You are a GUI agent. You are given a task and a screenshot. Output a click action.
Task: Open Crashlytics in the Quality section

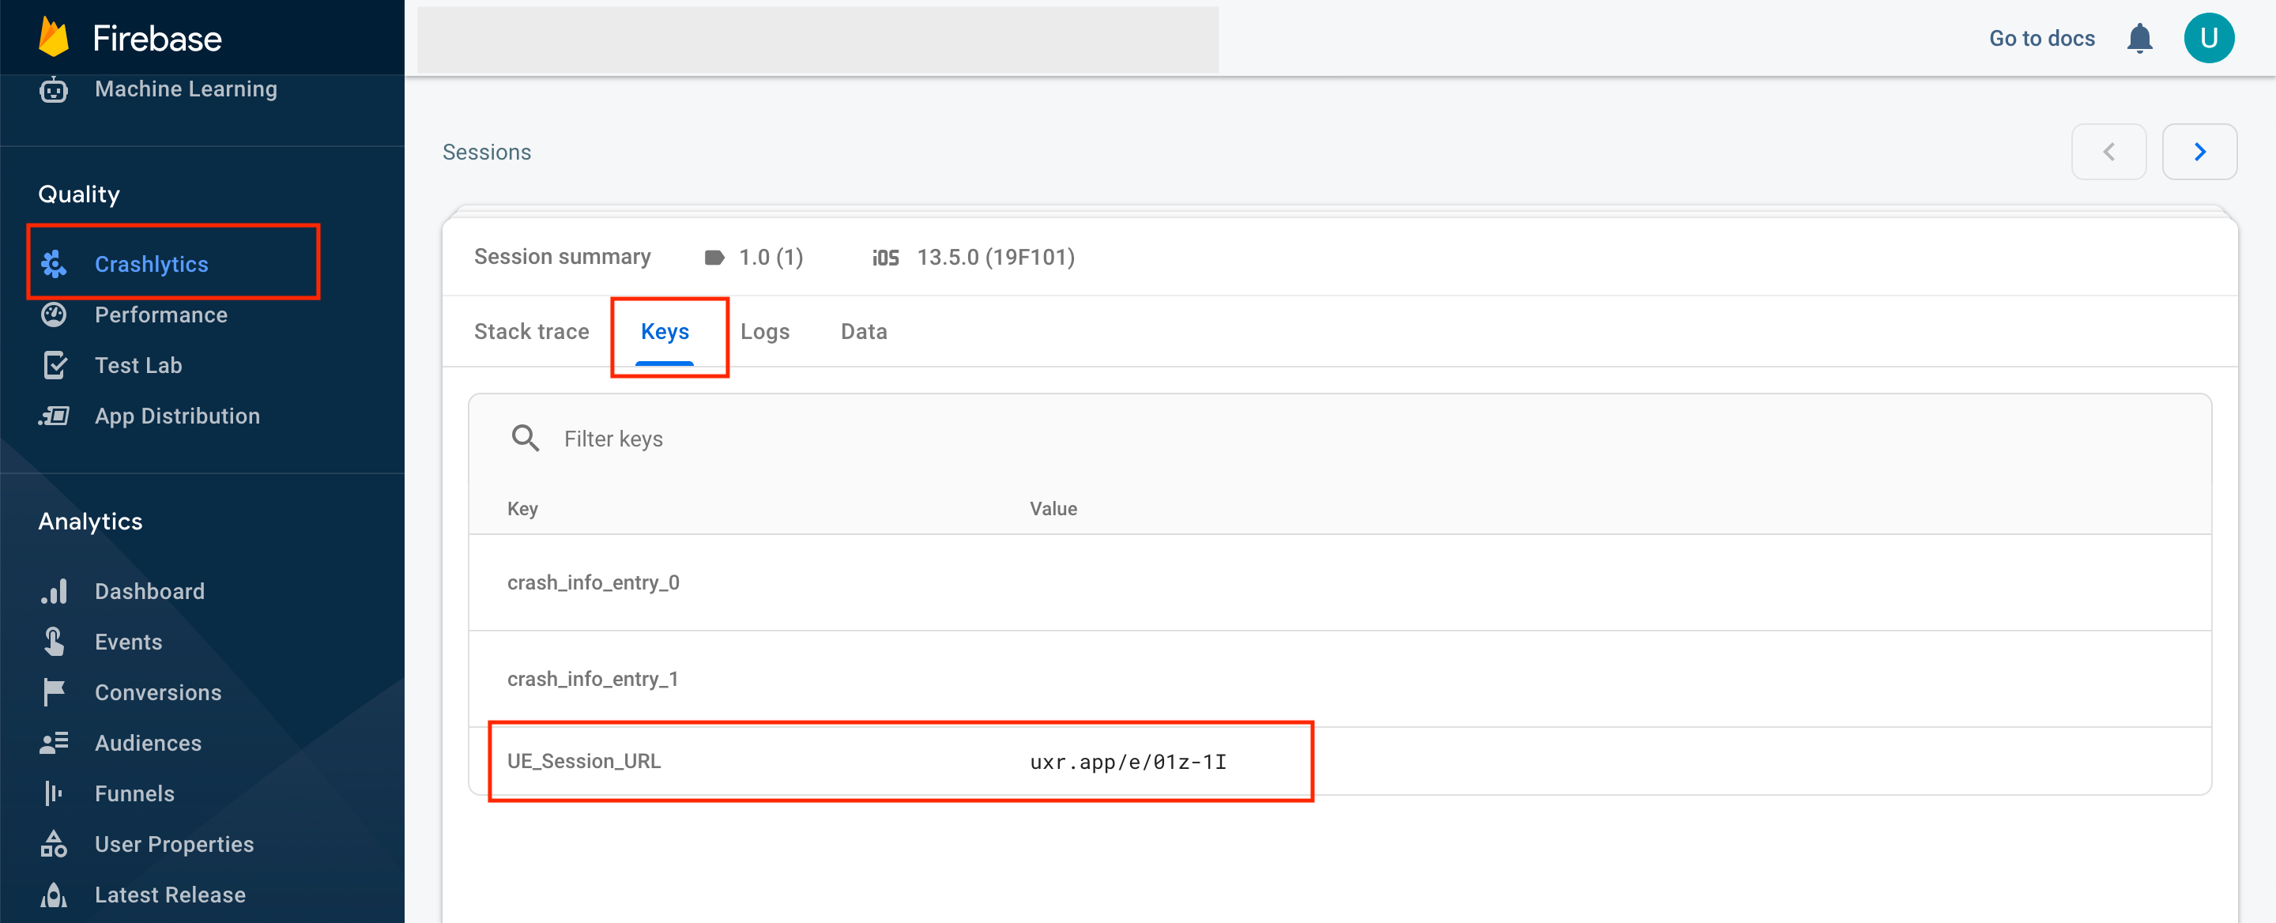click(x=151, y=264)
